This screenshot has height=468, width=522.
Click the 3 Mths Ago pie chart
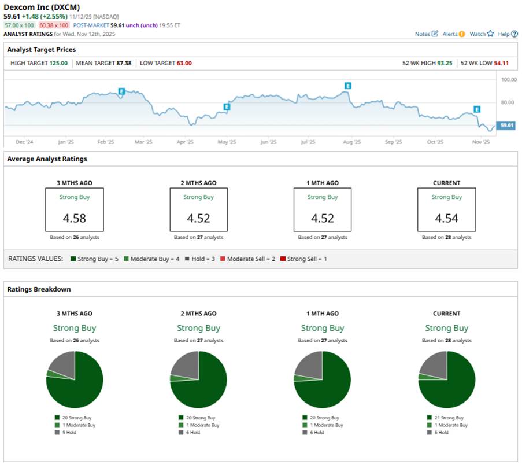pyautogui.click(x=75, y=379)
